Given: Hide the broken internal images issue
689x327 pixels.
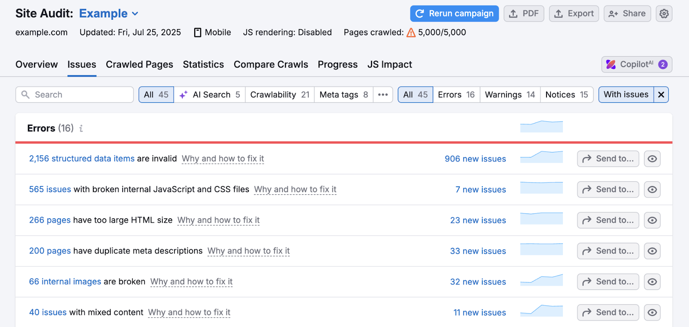Looking at the screenshot, I should tap(652, 282).
